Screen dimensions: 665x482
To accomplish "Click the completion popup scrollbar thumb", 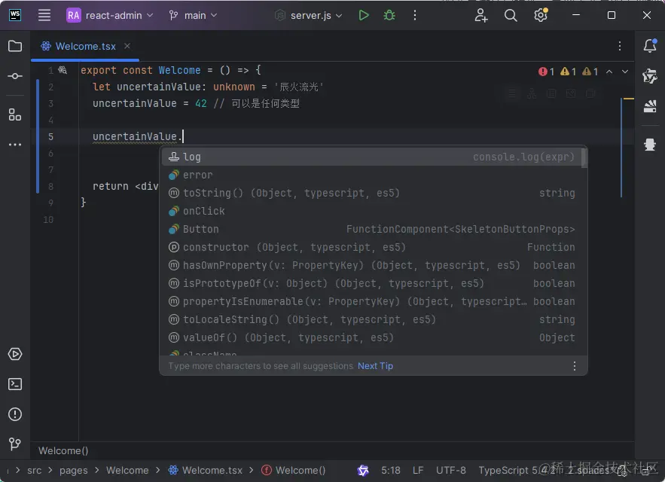I will point(584,158).
